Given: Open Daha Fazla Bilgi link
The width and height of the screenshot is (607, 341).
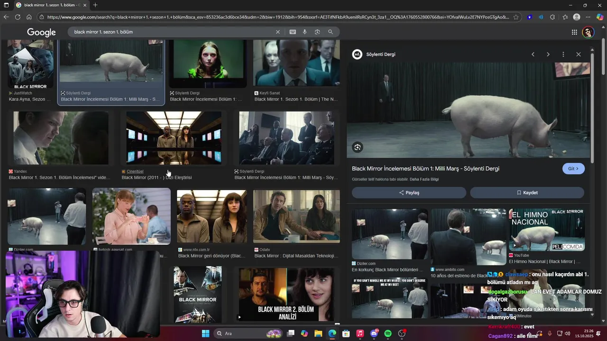Looking at the screenshot, I should 424,179.
